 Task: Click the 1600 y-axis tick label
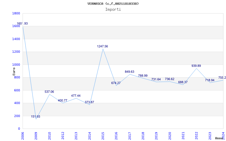point(16,26)
